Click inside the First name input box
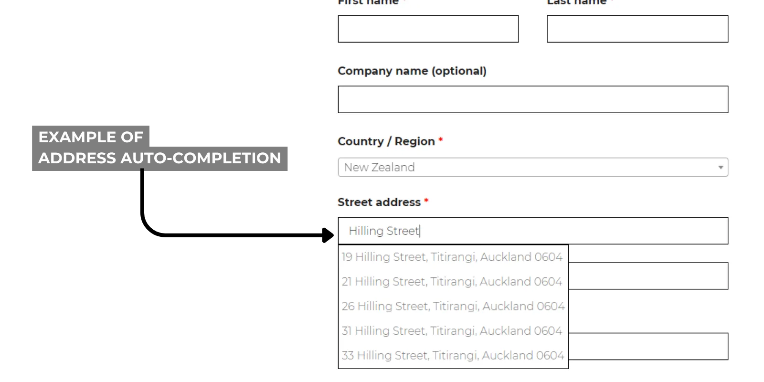This screenshot has height=382, width=764. [x=428, y=29]
